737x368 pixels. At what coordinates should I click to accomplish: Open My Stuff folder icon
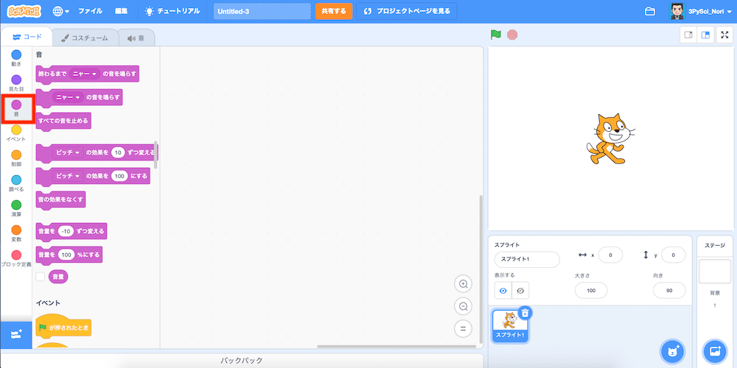point(649,11)
